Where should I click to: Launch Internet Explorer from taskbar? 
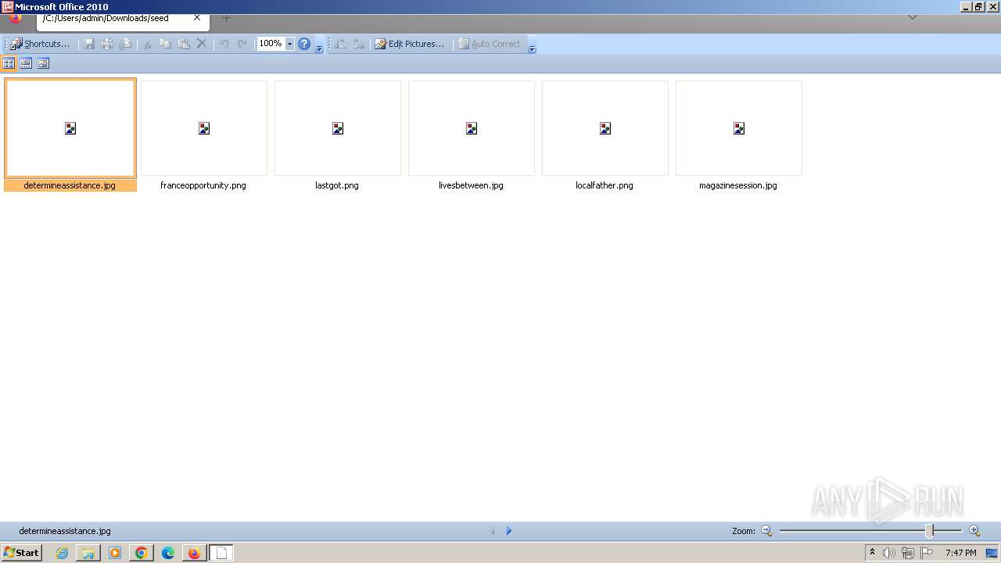pyautogui.click(x=62, y=553)
